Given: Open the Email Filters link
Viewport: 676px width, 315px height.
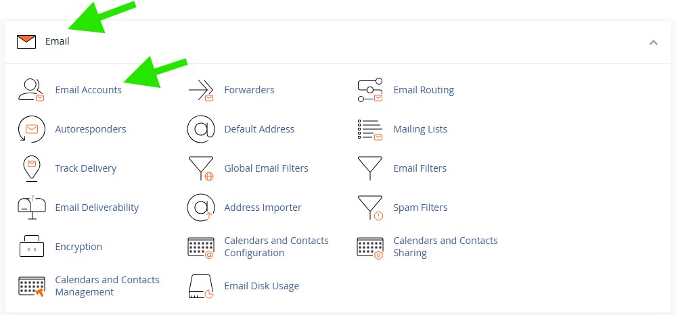Looking at the screenshot, I should [x=420, y=168].
